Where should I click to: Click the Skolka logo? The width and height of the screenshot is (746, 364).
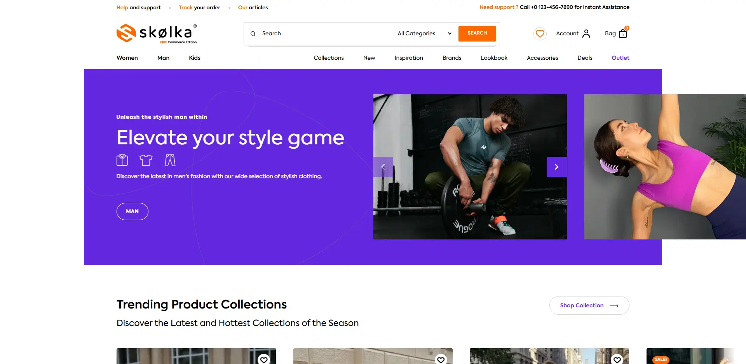click(157, 33)
